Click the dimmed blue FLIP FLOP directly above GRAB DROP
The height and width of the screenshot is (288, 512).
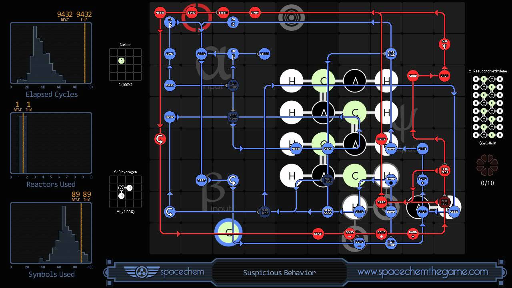(328, 180)
